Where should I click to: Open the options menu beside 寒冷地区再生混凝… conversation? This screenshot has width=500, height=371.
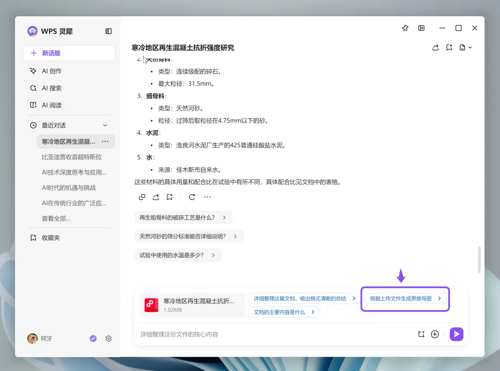(x=105, y=141)
